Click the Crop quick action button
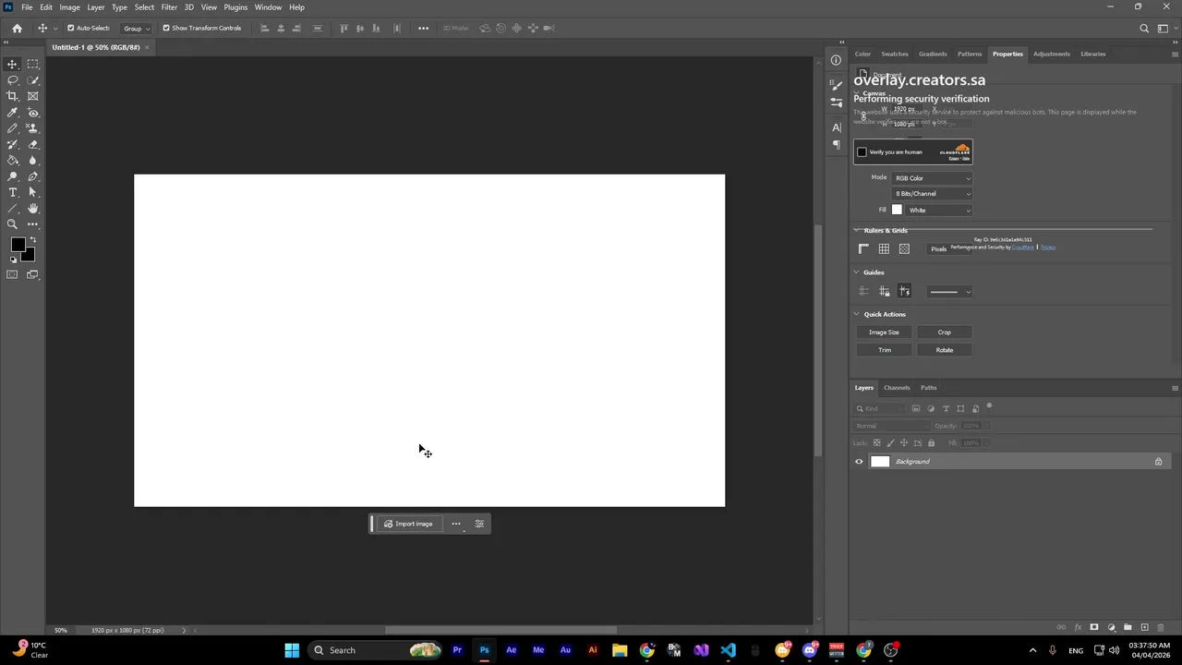Viewport: 1182px width, 665px height. coord(945,332)
